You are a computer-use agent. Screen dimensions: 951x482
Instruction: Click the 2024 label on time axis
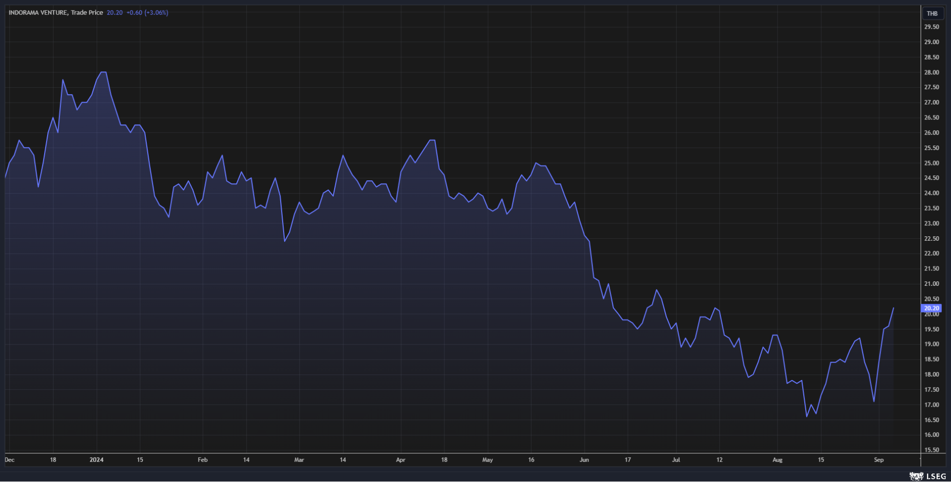(96, 460)
